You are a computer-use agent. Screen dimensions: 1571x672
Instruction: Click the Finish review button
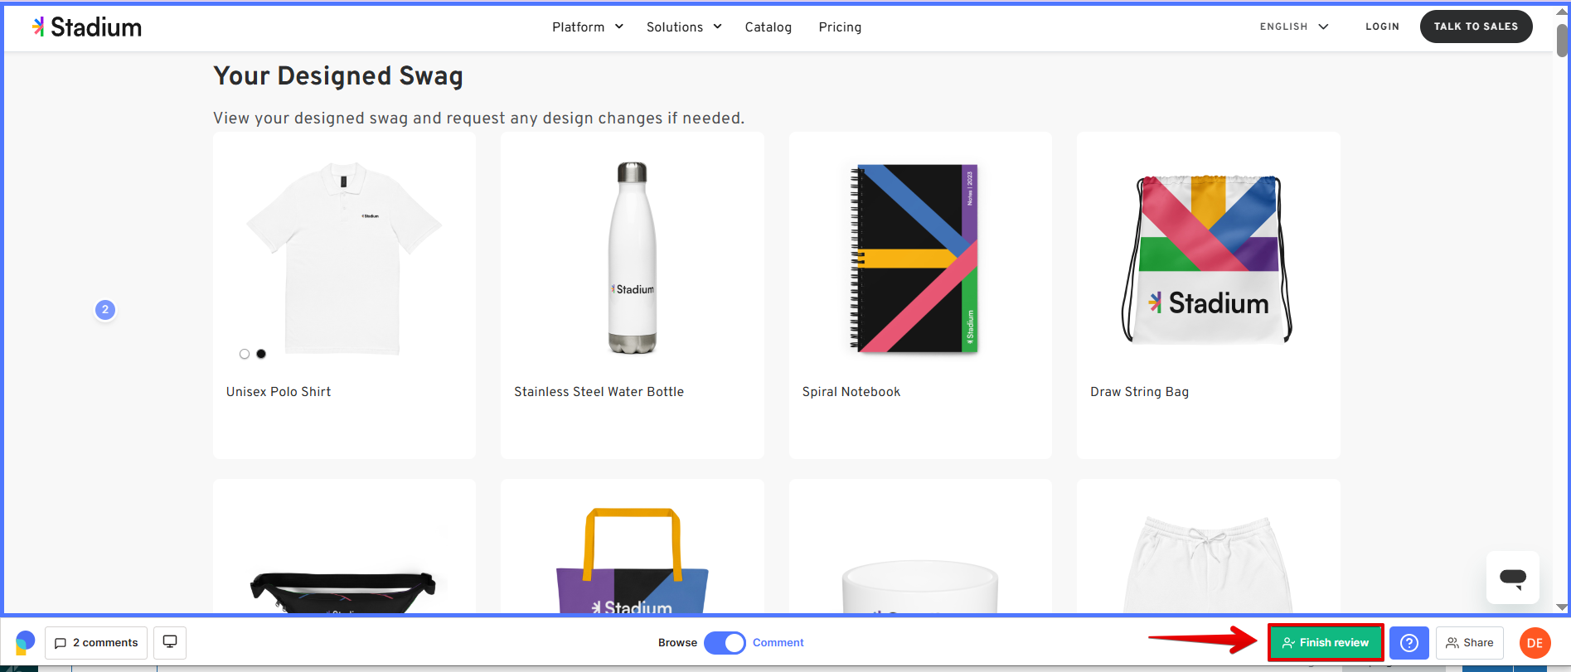coord(1326,643)
